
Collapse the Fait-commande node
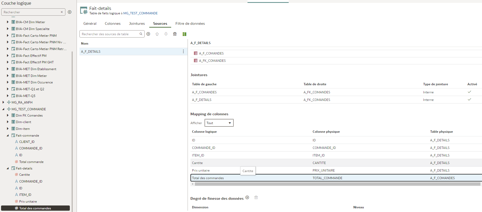[8, 135]
